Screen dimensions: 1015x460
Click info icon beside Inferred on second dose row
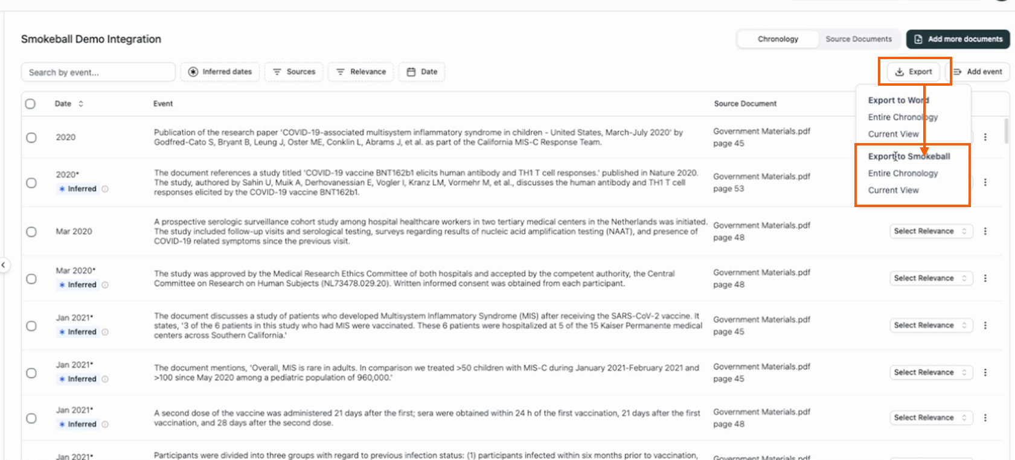coord(105,424)
